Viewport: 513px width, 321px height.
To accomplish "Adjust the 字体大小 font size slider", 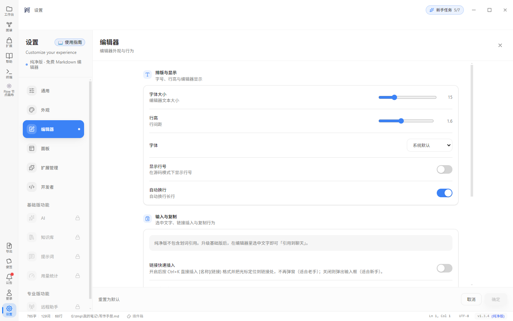I will point(408,97).
